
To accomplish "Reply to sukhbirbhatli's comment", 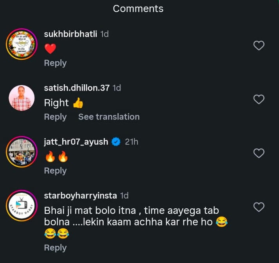I will click(55, 63).
